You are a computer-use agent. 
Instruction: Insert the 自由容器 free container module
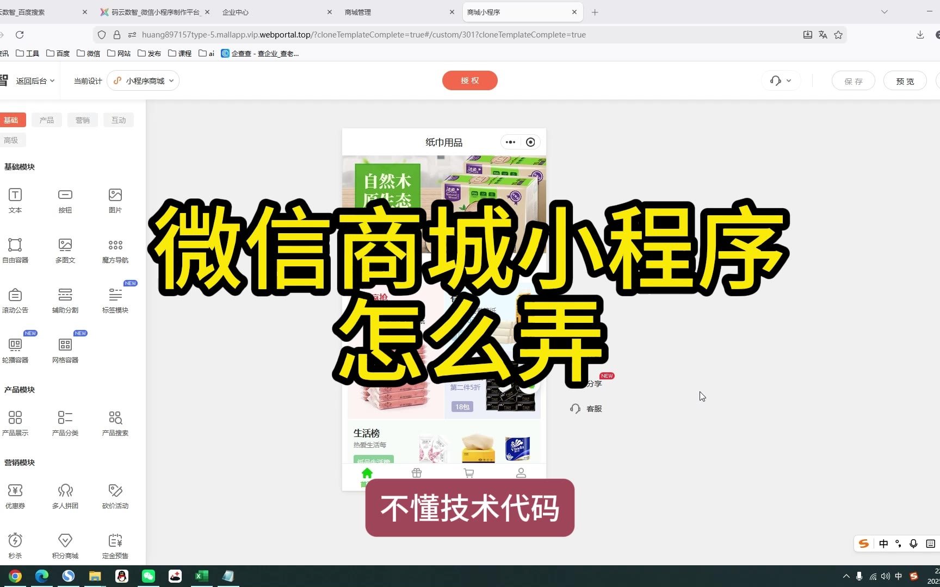coord(15,251)
